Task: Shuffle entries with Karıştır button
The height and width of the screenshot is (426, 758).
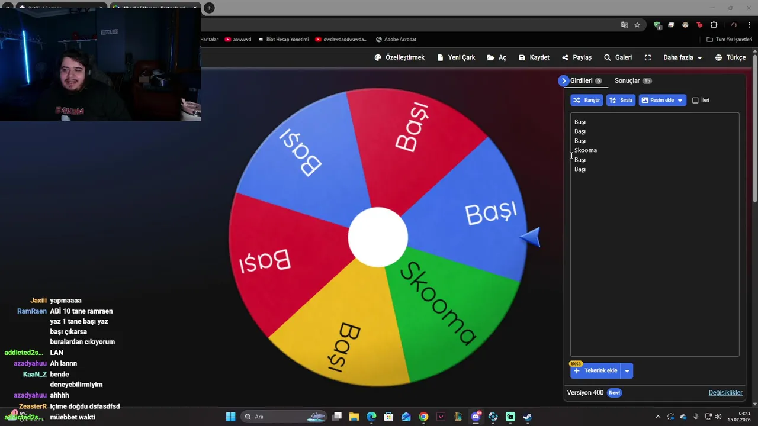Action: pyautogui.click(x=587, y=100)
